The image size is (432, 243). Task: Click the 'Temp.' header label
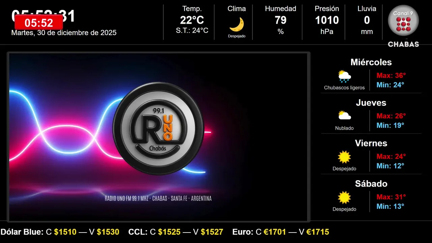pos(192,9)
